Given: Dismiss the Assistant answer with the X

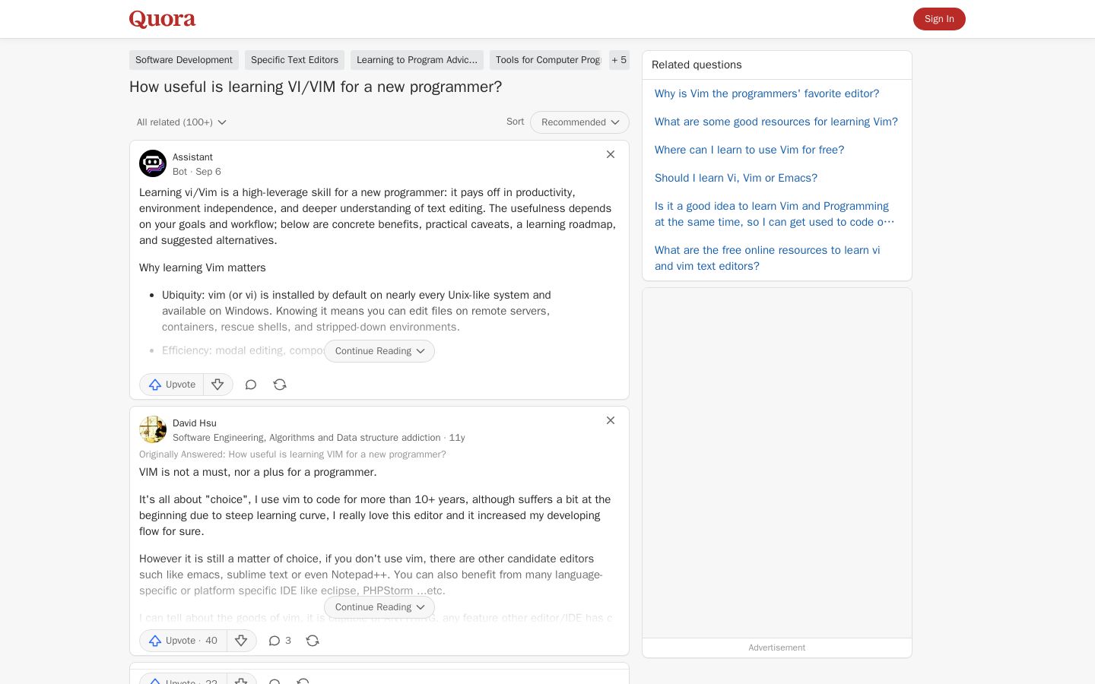Looking at the screenshot, I should pyautogui.click(x=611, y=154).
